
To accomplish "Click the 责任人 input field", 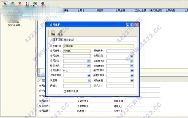I will point(77,86).
